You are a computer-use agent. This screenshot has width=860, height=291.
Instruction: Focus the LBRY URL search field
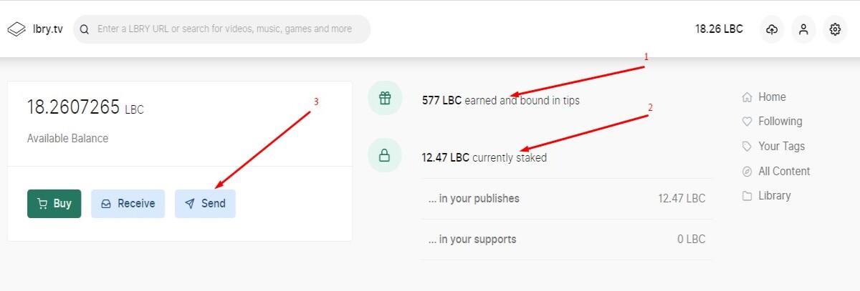(222, 29)
